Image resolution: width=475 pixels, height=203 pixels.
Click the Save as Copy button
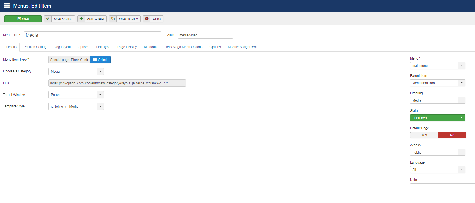coord(125,19)
